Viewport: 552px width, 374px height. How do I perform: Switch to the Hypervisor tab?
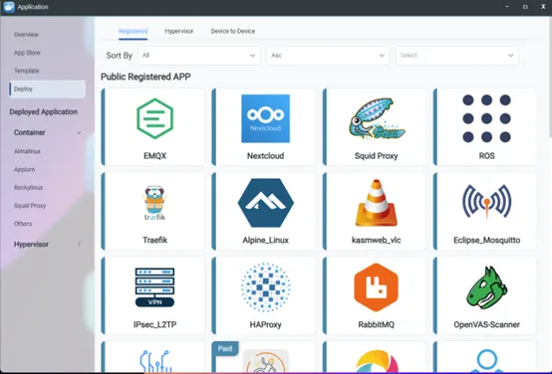click(x=178, y=31)
